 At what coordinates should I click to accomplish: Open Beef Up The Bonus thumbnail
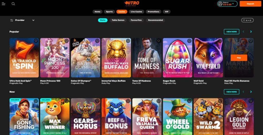click(x=116, y=117)
